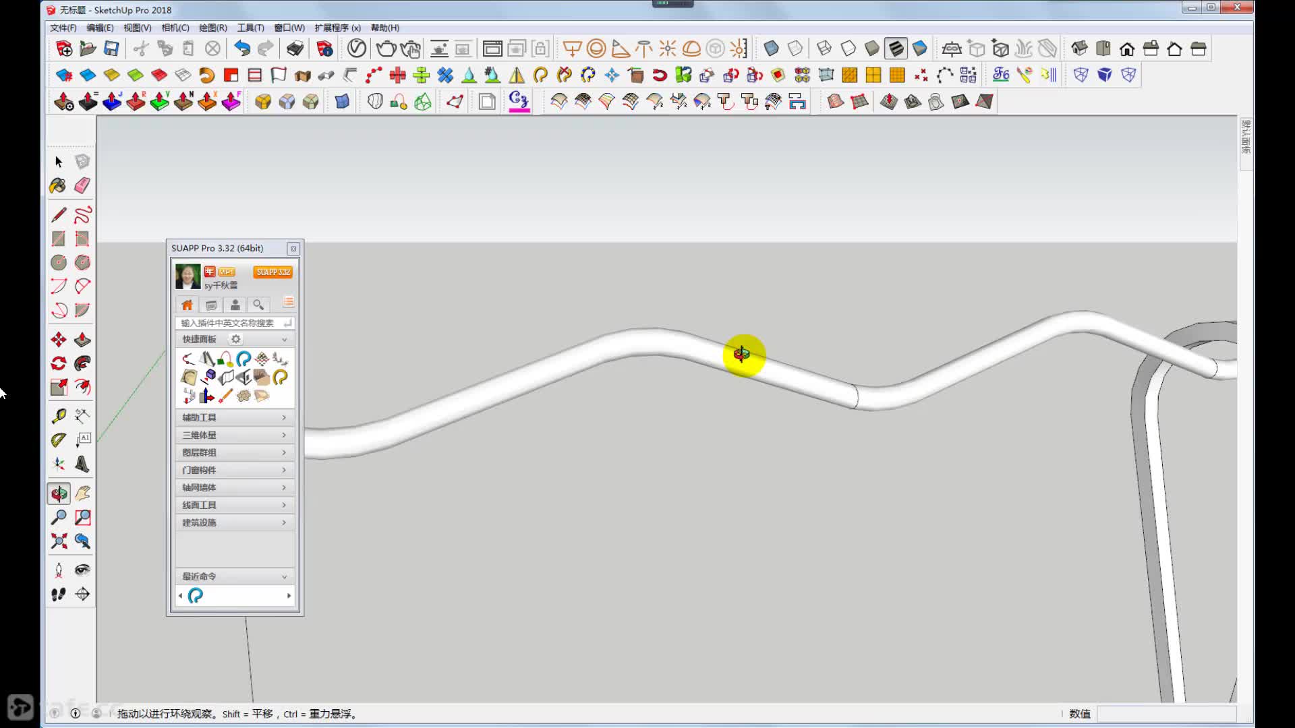This screenshot has height=728, width=1295.
Task: Open the 视图(V) menu
Action: pos(137,28)
